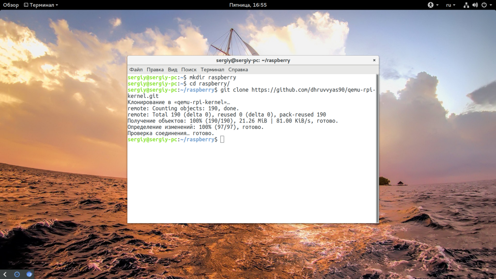Click the volume speaker icon

(475, 5)
